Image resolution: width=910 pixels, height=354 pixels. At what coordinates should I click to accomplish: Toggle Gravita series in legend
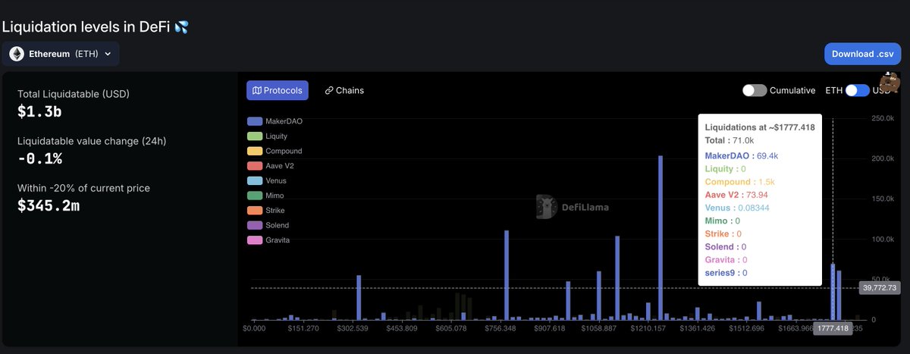pos(268,240)
